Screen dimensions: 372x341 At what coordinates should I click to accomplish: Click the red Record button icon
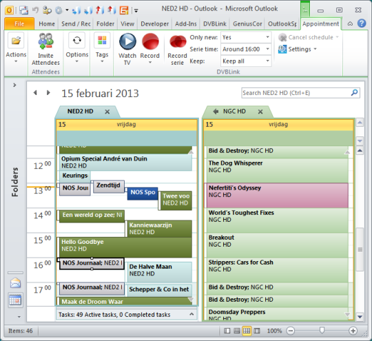tap(150, 41)
